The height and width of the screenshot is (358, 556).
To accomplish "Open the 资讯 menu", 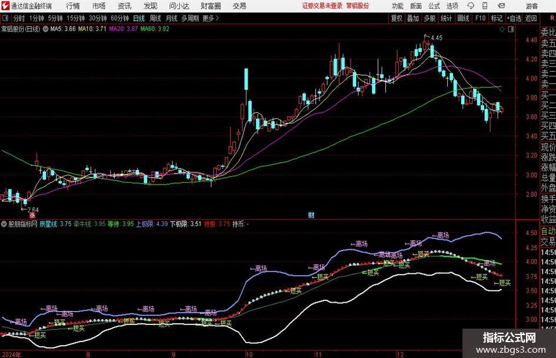I will 125,6.
